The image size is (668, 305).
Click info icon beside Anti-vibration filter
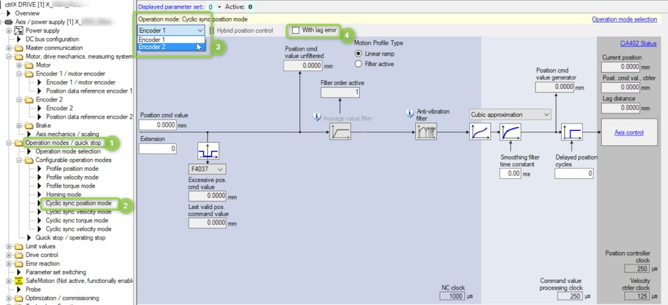pyautogui.click(x=410, y=113)
